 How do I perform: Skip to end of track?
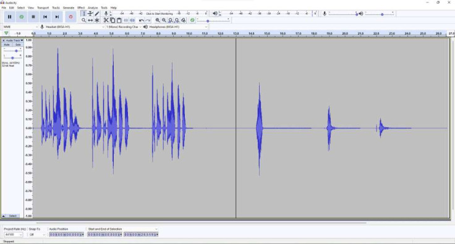click(x=57, y=17)
